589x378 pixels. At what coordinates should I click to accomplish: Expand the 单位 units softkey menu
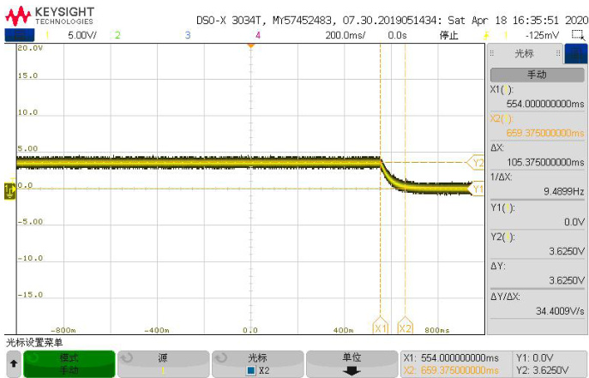(352, 363)
